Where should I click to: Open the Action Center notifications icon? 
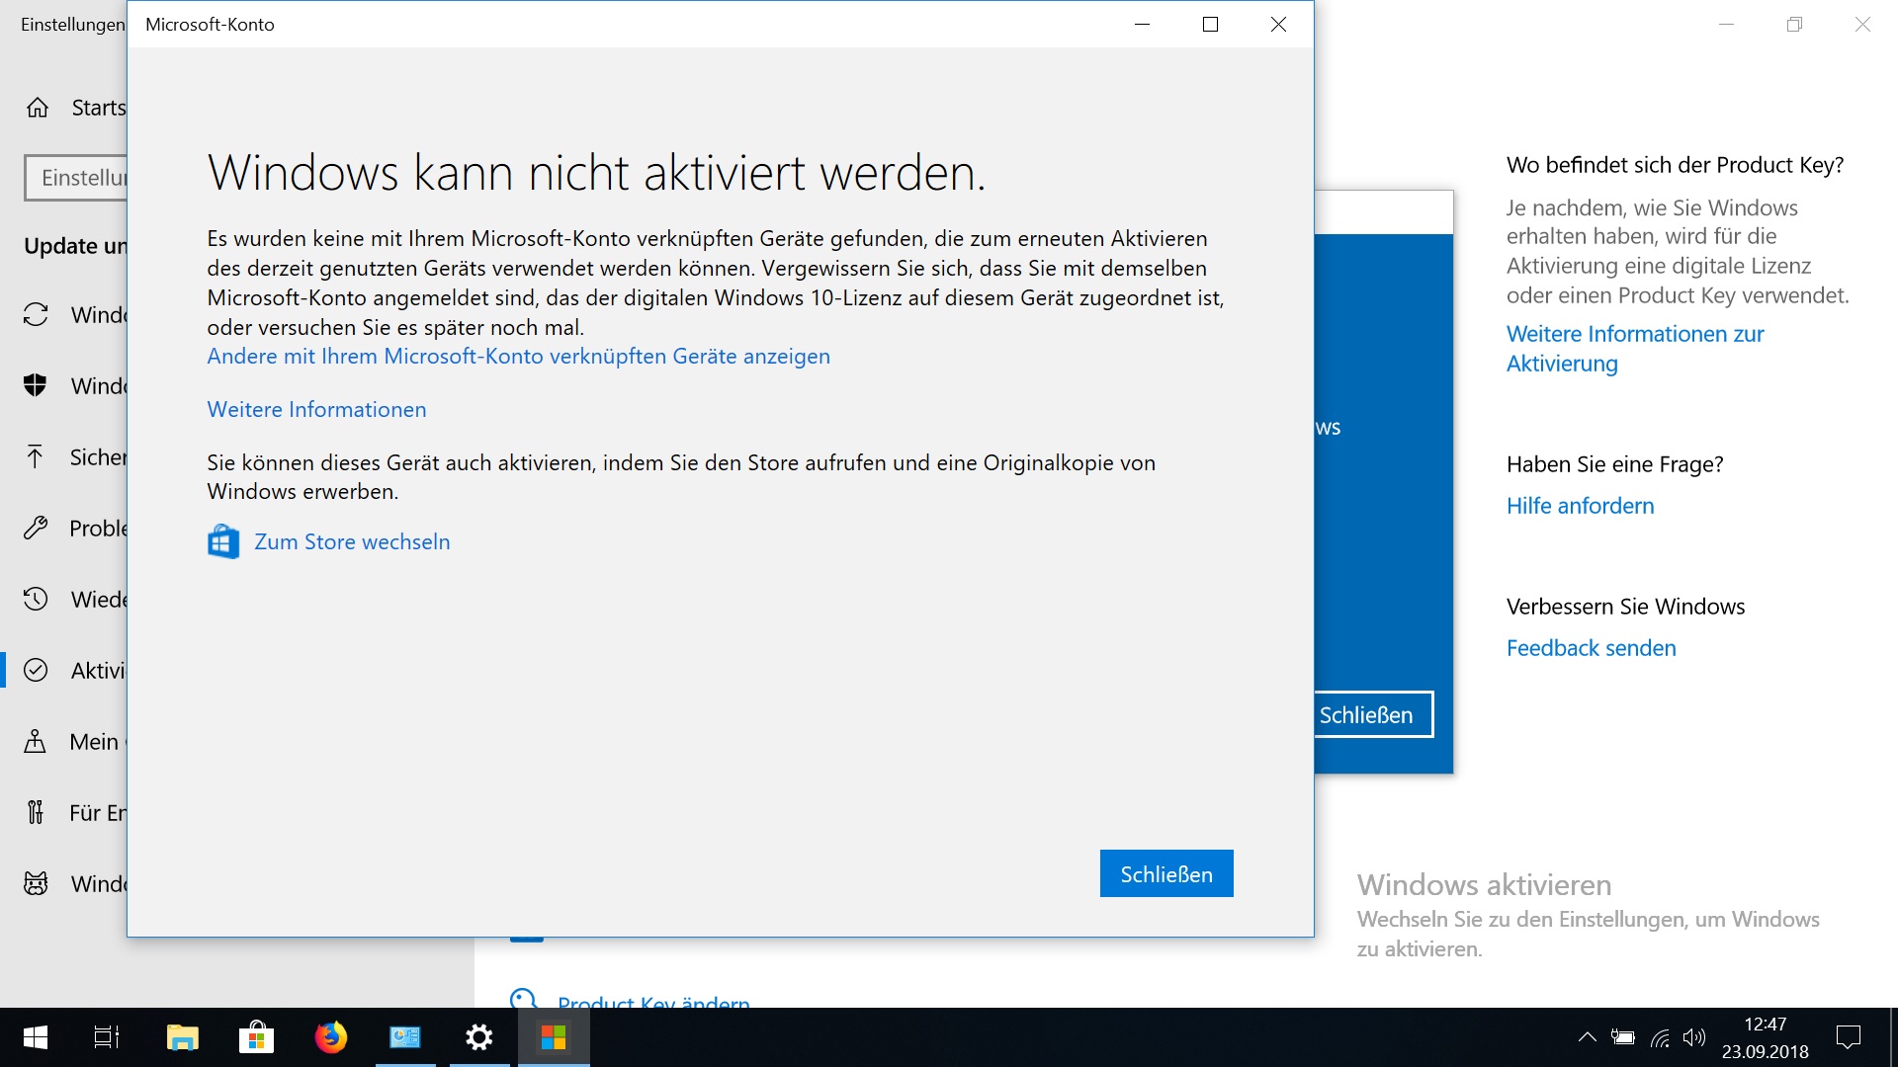coord(1848,1037)
